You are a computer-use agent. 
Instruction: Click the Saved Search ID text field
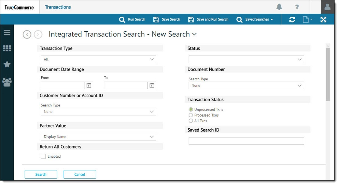point(246,141)
